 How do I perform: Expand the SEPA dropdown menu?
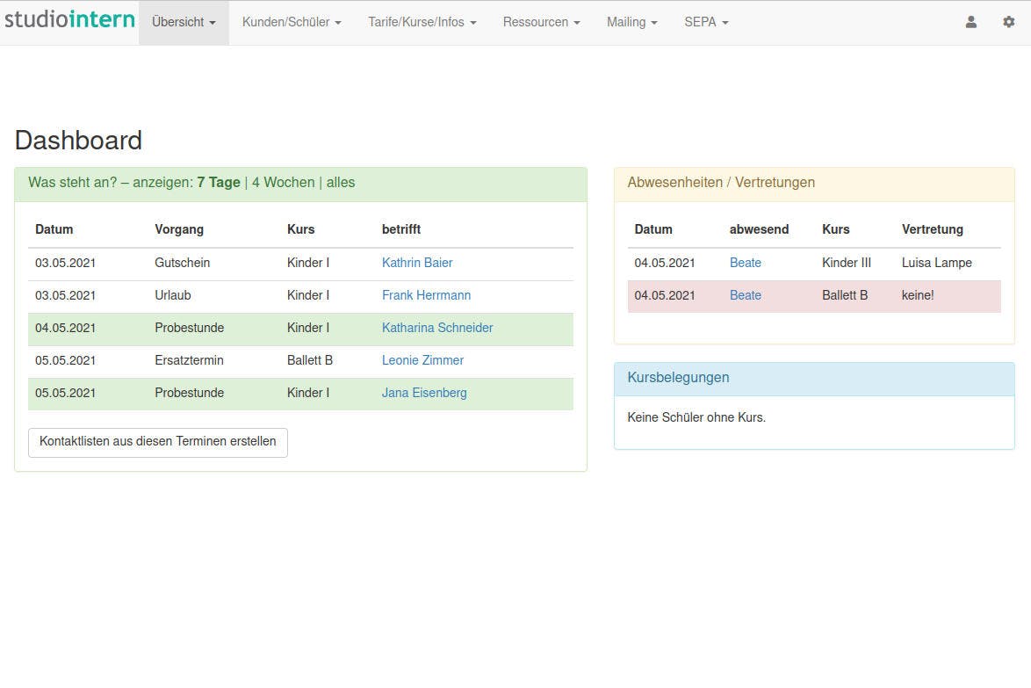point(706,22)
